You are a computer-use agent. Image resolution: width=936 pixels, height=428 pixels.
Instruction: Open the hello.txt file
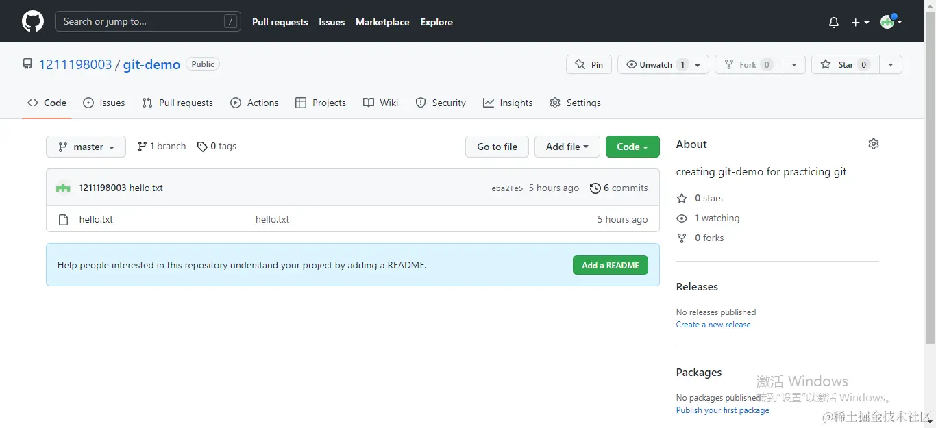[x=96, y=219]
